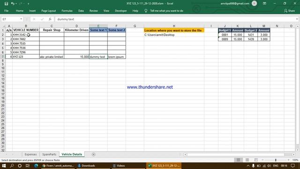Viewport: 300px width, 169px height.
Task: Open the Insert Function dialog
Action: click(x=50, y=19)
